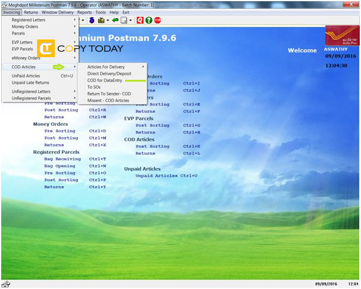Expand Articles For Delivery submenu
The width and height of the screenshot is (361, 289).
pyautogui.click(x=113, y=67)
